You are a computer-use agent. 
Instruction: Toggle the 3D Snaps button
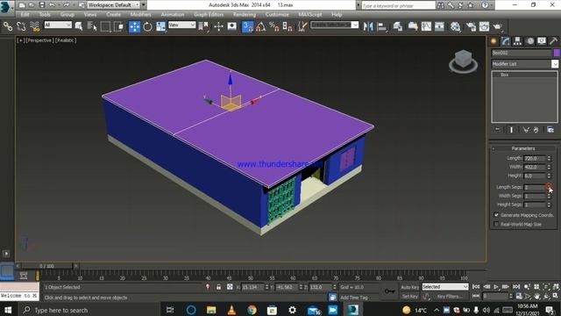pos(247,26)
